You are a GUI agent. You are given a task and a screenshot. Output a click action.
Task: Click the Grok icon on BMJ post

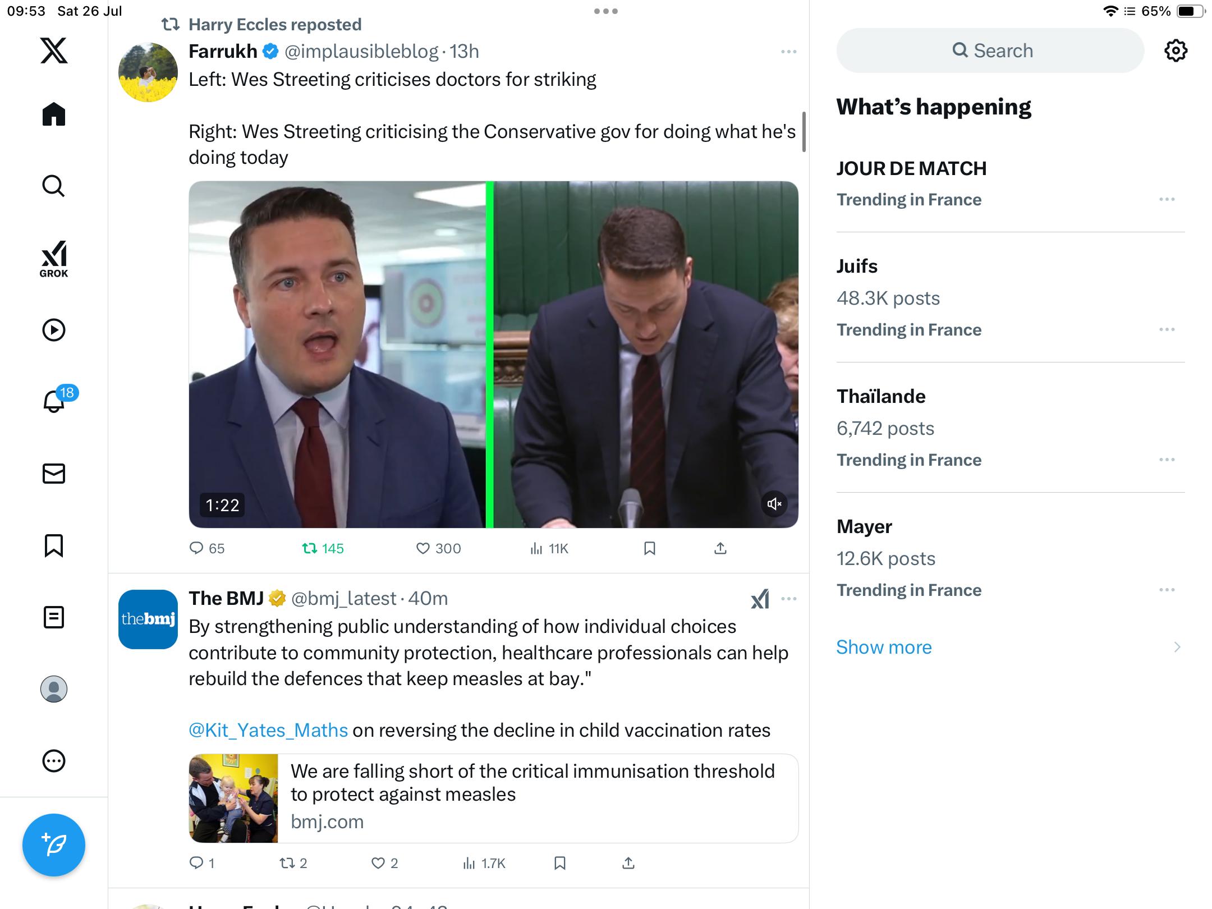click(x=760, y=599)
